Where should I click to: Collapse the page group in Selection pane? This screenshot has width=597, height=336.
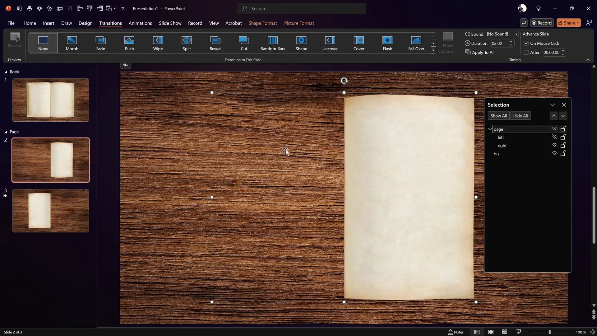pos(490,129)
